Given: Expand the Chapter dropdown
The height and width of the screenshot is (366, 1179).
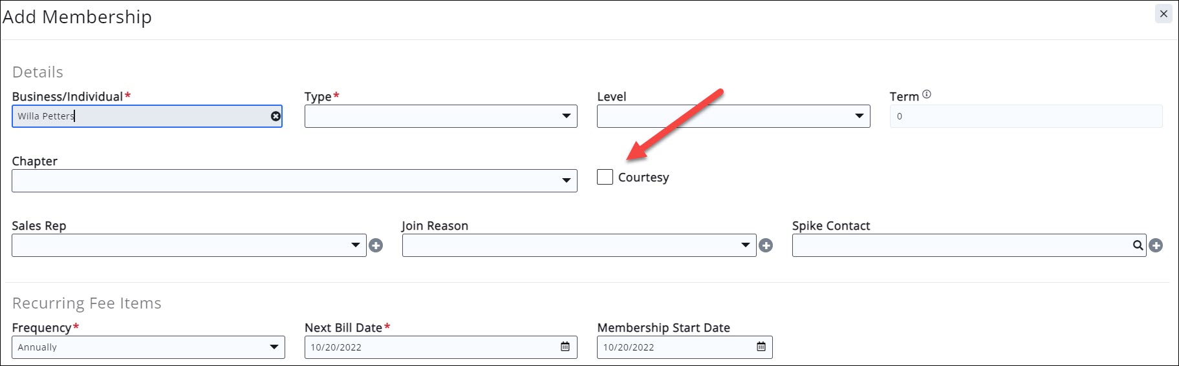Looking at the screenshot, I should (x=294, y=181).
